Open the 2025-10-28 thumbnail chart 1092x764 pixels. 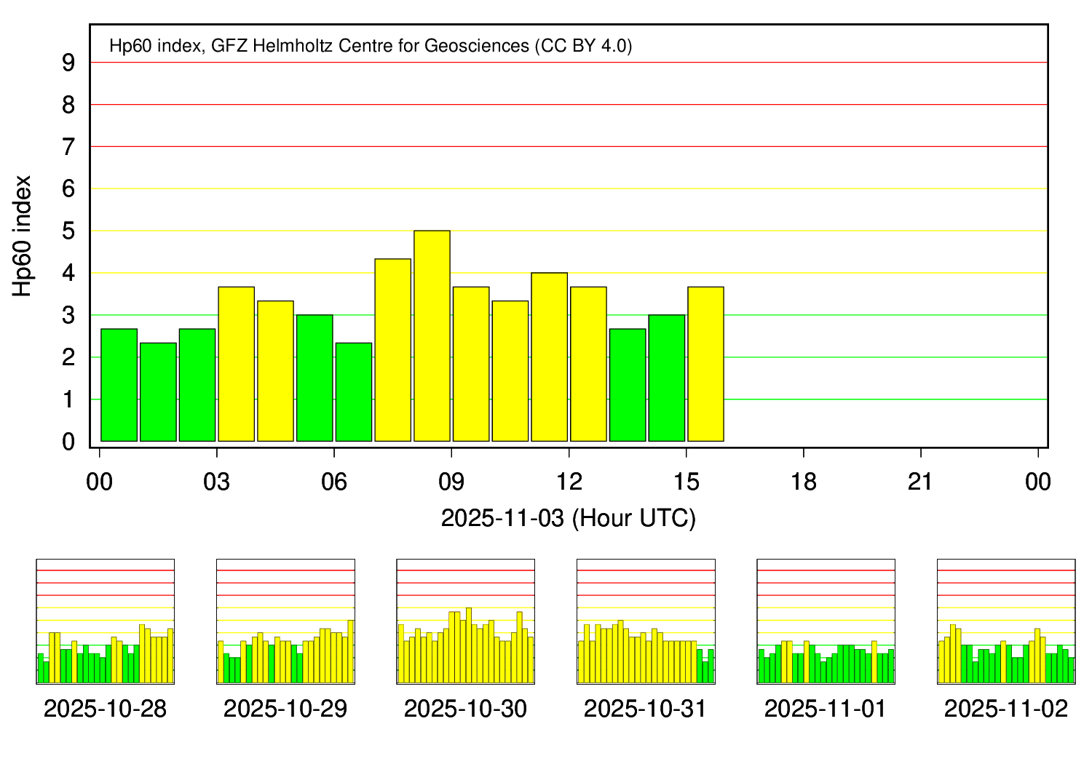coord(105,621)
